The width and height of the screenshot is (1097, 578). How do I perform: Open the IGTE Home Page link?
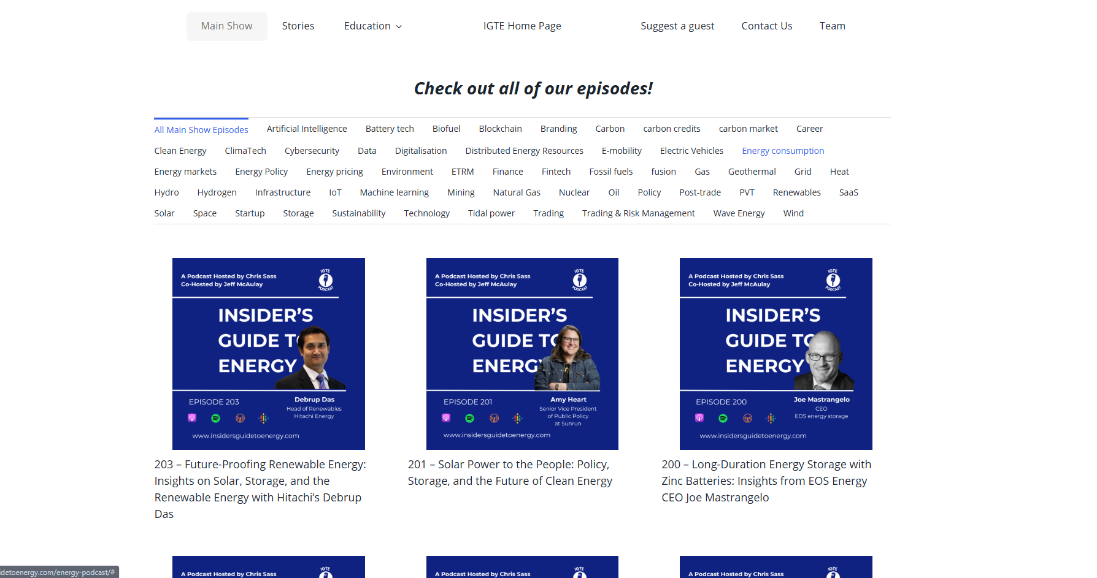tap(522, 26)
